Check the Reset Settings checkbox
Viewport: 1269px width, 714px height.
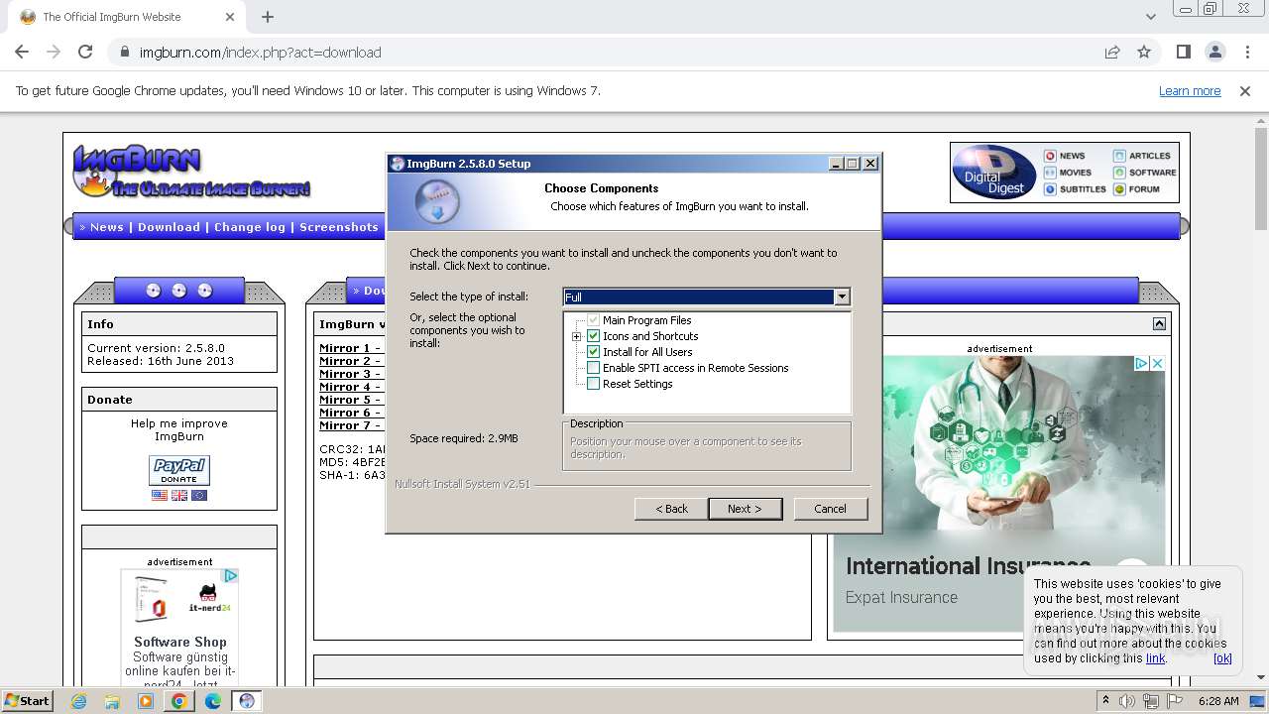[x=593, y=384]
